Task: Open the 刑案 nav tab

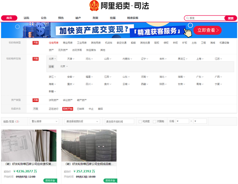Action: (x=96, y=18)
